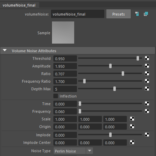The image size is (156, 156).
Task: Map a texture to the Time attribute
Action: pos(147,103)
